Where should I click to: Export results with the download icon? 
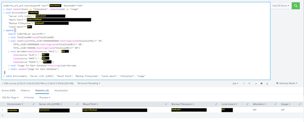tap(267, 83)
